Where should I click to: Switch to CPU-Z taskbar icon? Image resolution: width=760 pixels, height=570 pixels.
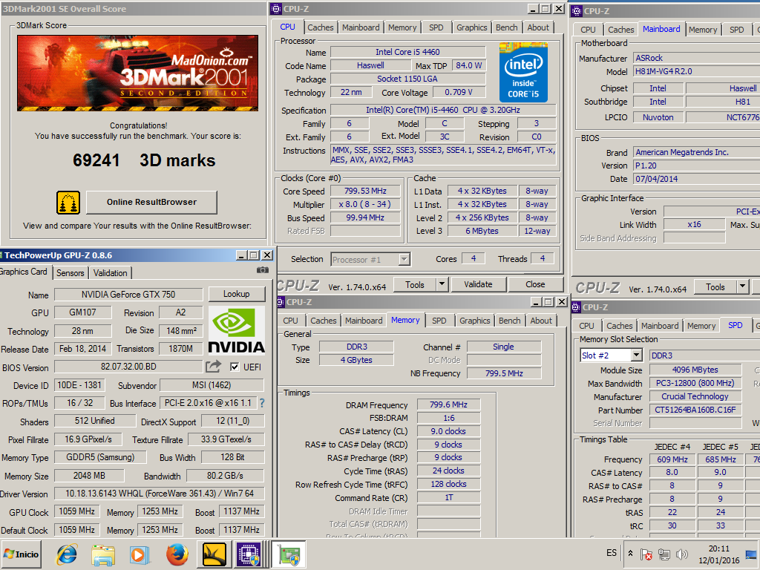[248, 554]
